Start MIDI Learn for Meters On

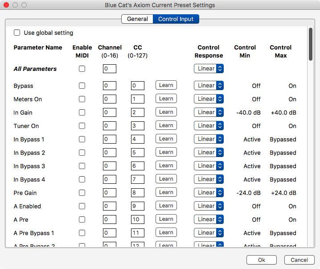coord(166,99)
